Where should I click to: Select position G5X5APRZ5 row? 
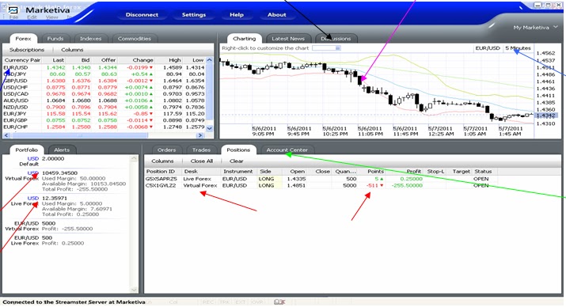point(321,179)
